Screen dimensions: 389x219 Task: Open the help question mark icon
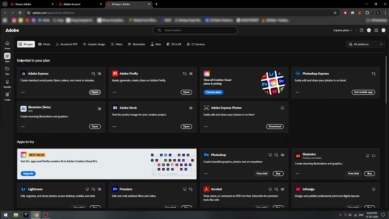pos(361,30)
